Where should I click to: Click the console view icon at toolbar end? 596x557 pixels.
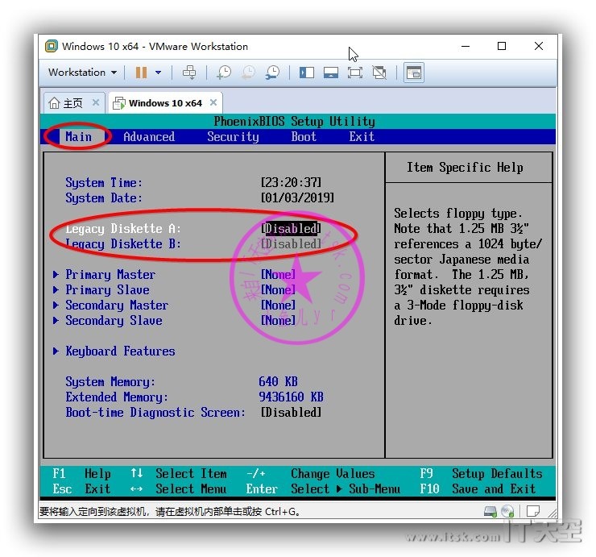coord(413,73)
